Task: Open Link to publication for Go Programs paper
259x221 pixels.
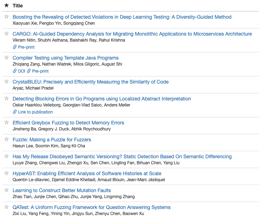Action: click(33, 112)
